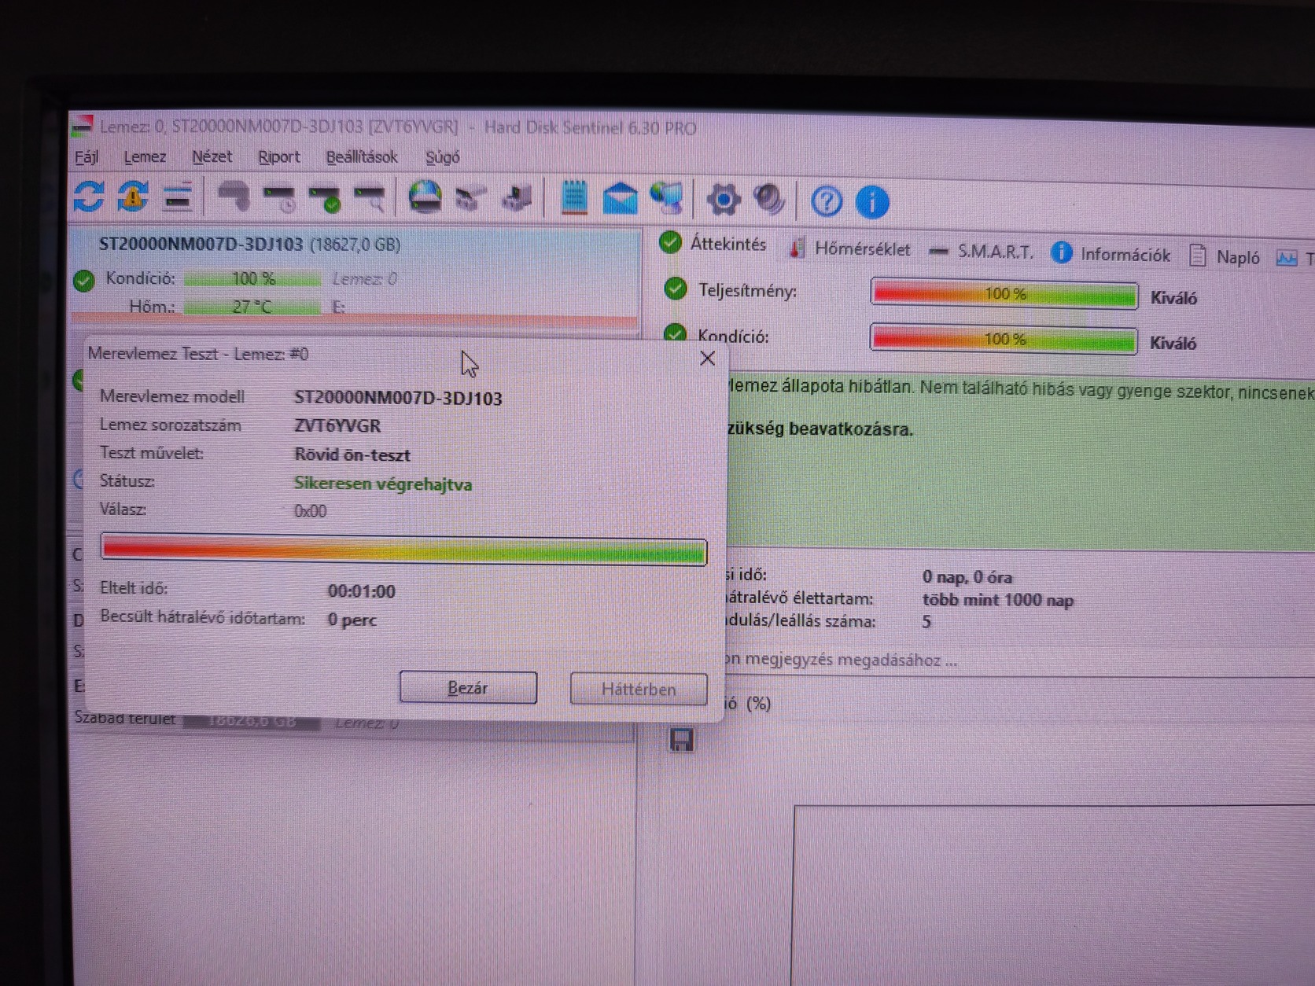Click the Háttérben button in test dialog

pos(638,690)
